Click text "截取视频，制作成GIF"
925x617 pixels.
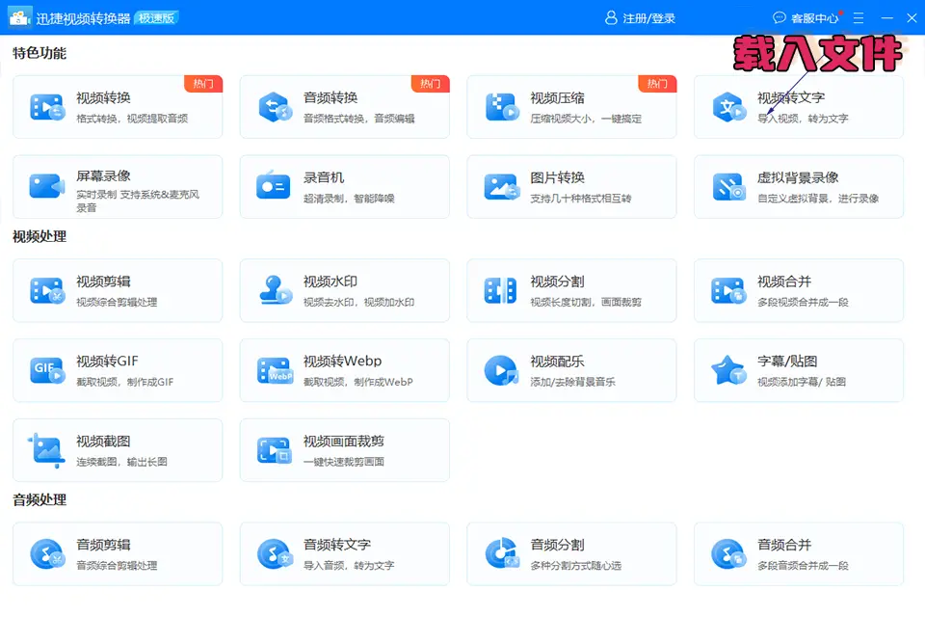click(125, 382)
